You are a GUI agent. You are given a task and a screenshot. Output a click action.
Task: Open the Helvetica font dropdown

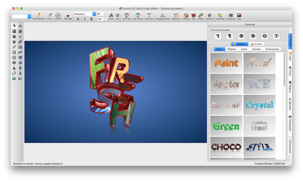pos(94,14)
